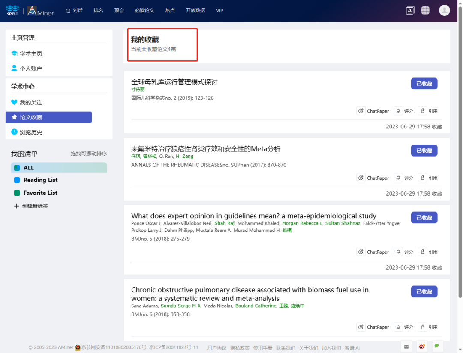Click the plus icon to create new tag
This screenshot has width=463, height=353.
coord(17,206)
